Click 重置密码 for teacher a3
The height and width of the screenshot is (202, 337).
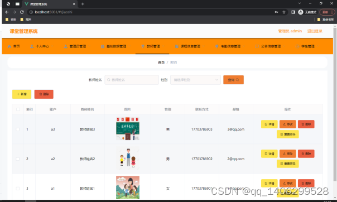288,134
